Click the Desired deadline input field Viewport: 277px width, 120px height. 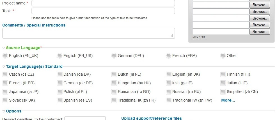85,118
